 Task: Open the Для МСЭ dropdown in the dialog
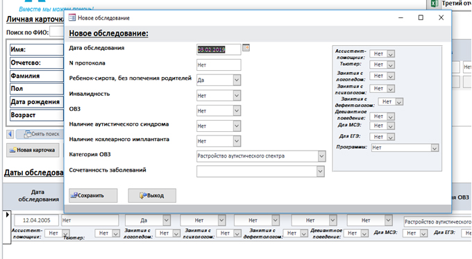391,126
